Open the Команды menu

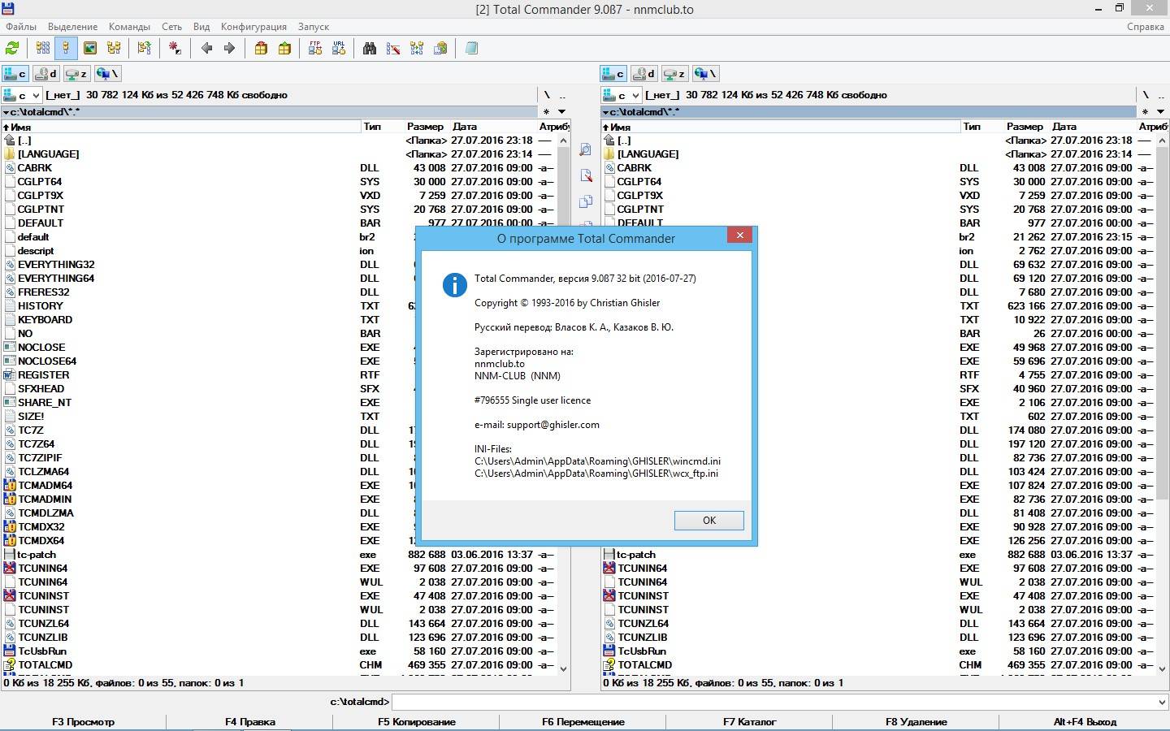click(x=128, y=27)
